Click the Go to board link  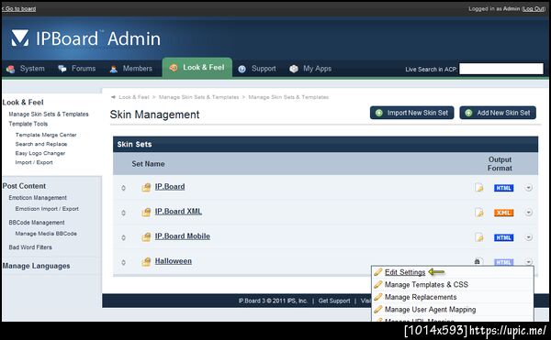[19, 8]
